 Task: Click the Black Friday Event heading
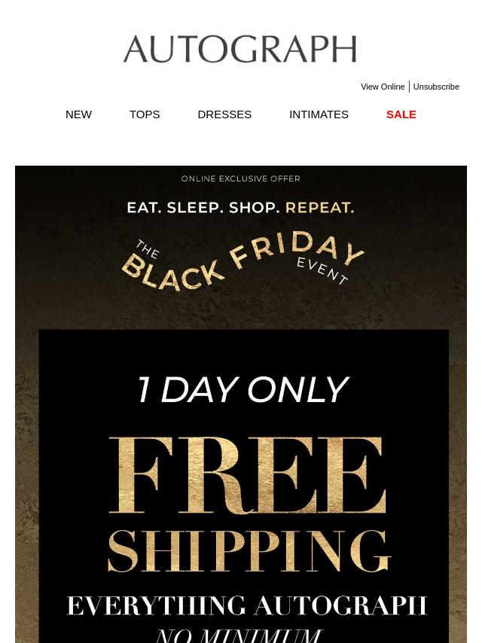[x=226, y=264]
